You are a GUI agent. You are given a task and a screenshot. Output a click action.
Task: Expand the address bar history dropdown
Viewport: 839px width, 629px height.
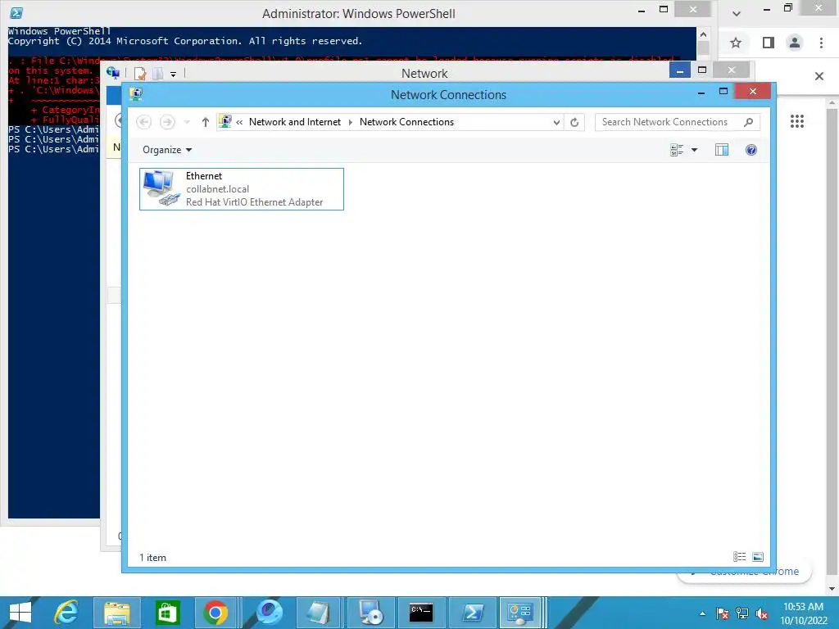coord(556,123)
